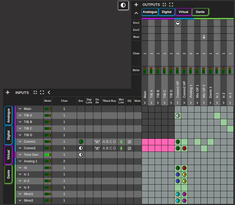Click the pink Comm1 to Main crosspoint cell

point(145,142)
